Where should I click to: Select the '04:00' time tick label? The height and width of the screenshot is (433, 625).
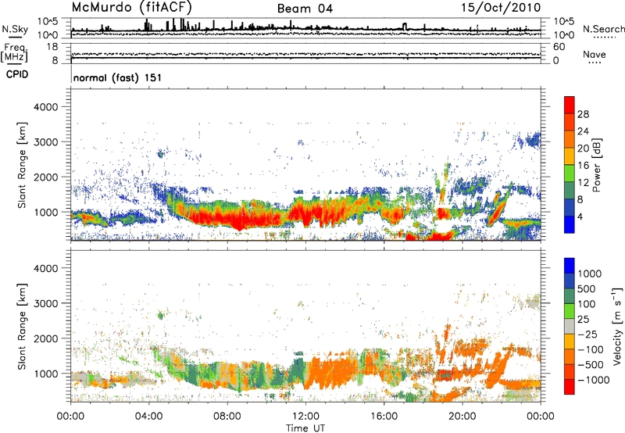point(148,417)
